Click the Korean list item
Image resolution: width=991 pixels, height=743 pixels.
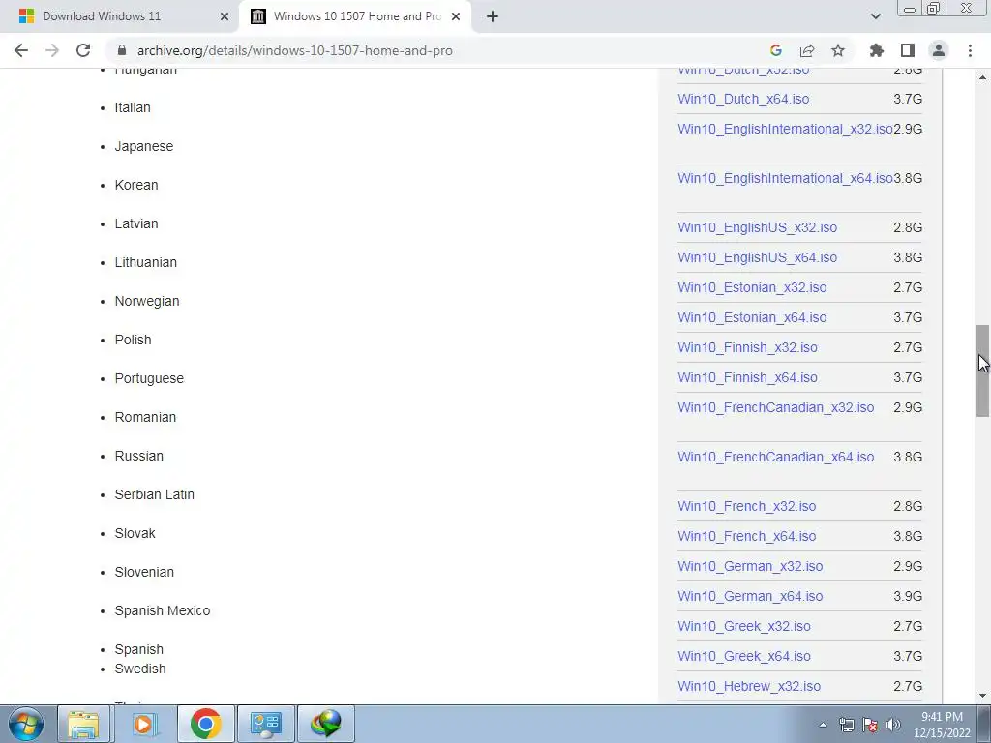coord(136,185)
